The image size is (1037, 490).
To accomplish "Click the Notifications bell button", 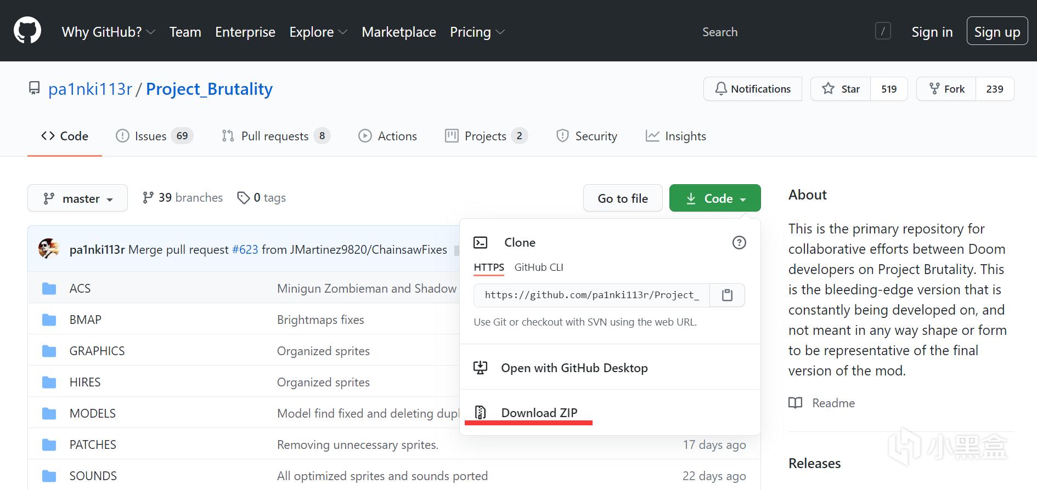I will pyautogui.click(x=752, y=89).
